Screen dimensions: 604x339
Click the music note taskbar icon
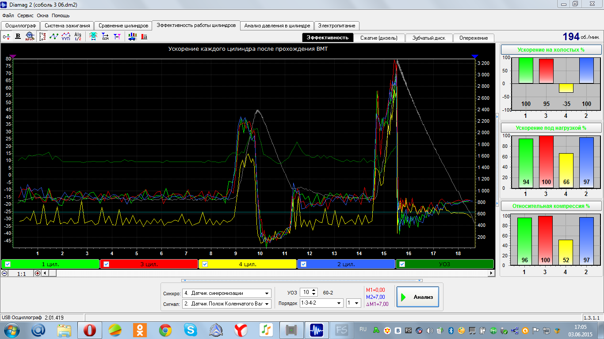(266, 330)
